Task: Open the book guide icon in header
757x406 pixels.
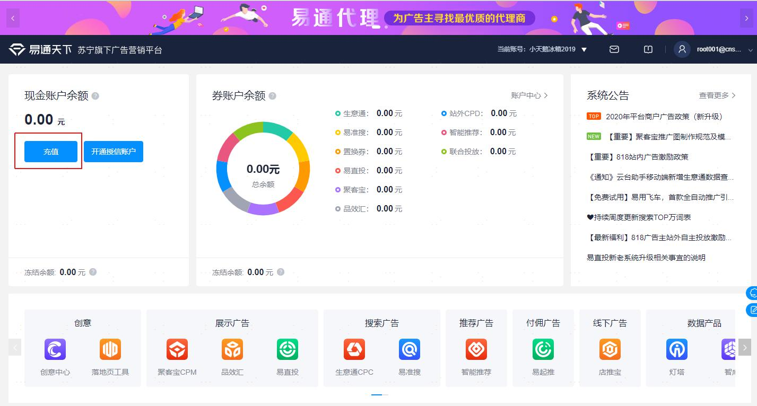Action: [x=648, y=49]
